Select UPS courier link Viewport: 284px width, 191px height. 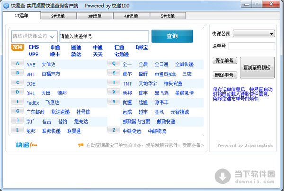[x=34, y=54]
